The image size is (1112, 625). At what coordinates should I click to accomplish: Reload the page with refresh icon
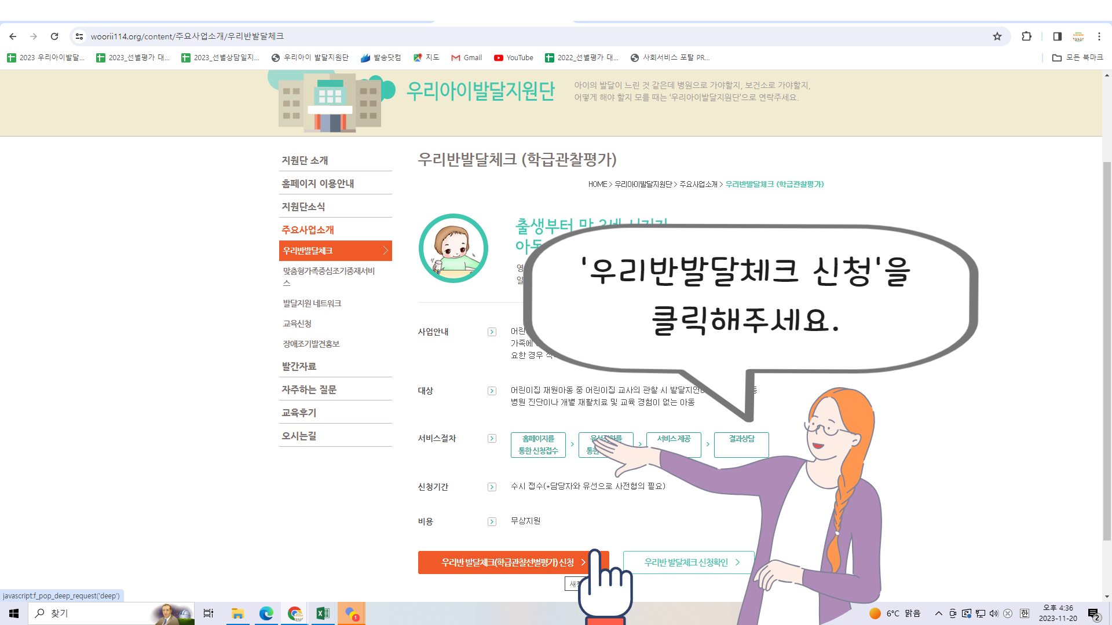click(54, 36)
